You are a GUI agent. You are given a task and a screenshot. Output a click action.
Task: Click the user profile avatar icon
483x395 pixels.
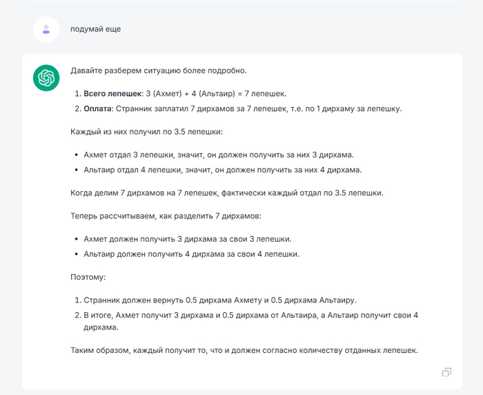tap(46, 29)
